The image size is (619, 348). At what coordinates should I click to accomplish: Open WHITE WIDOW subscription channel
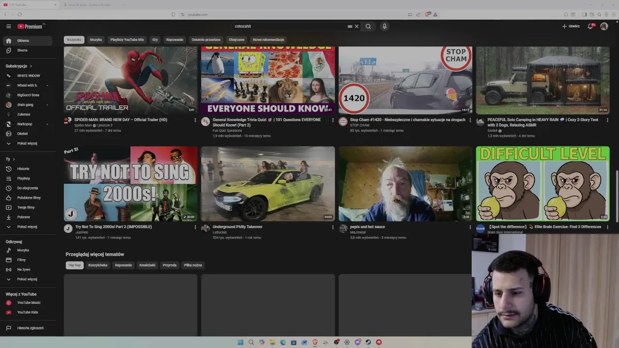click(x=27, y=76)
